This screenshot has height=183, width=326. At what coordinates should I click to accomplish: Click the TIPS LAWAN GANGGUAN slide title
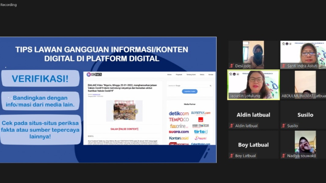(x=102, y=54)
